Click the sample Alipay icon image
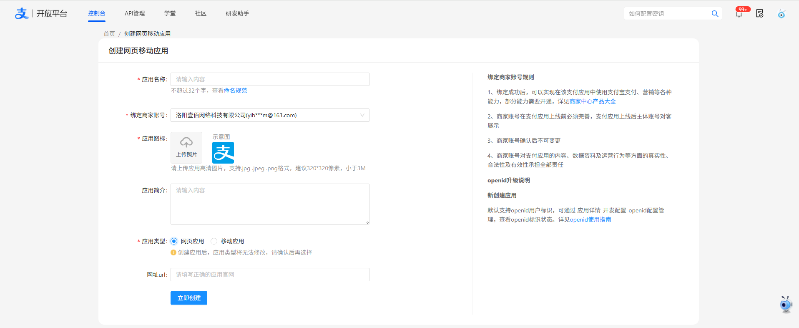This screenshot has height=328, width=799. pyautogui.click(x=223, y=153)
